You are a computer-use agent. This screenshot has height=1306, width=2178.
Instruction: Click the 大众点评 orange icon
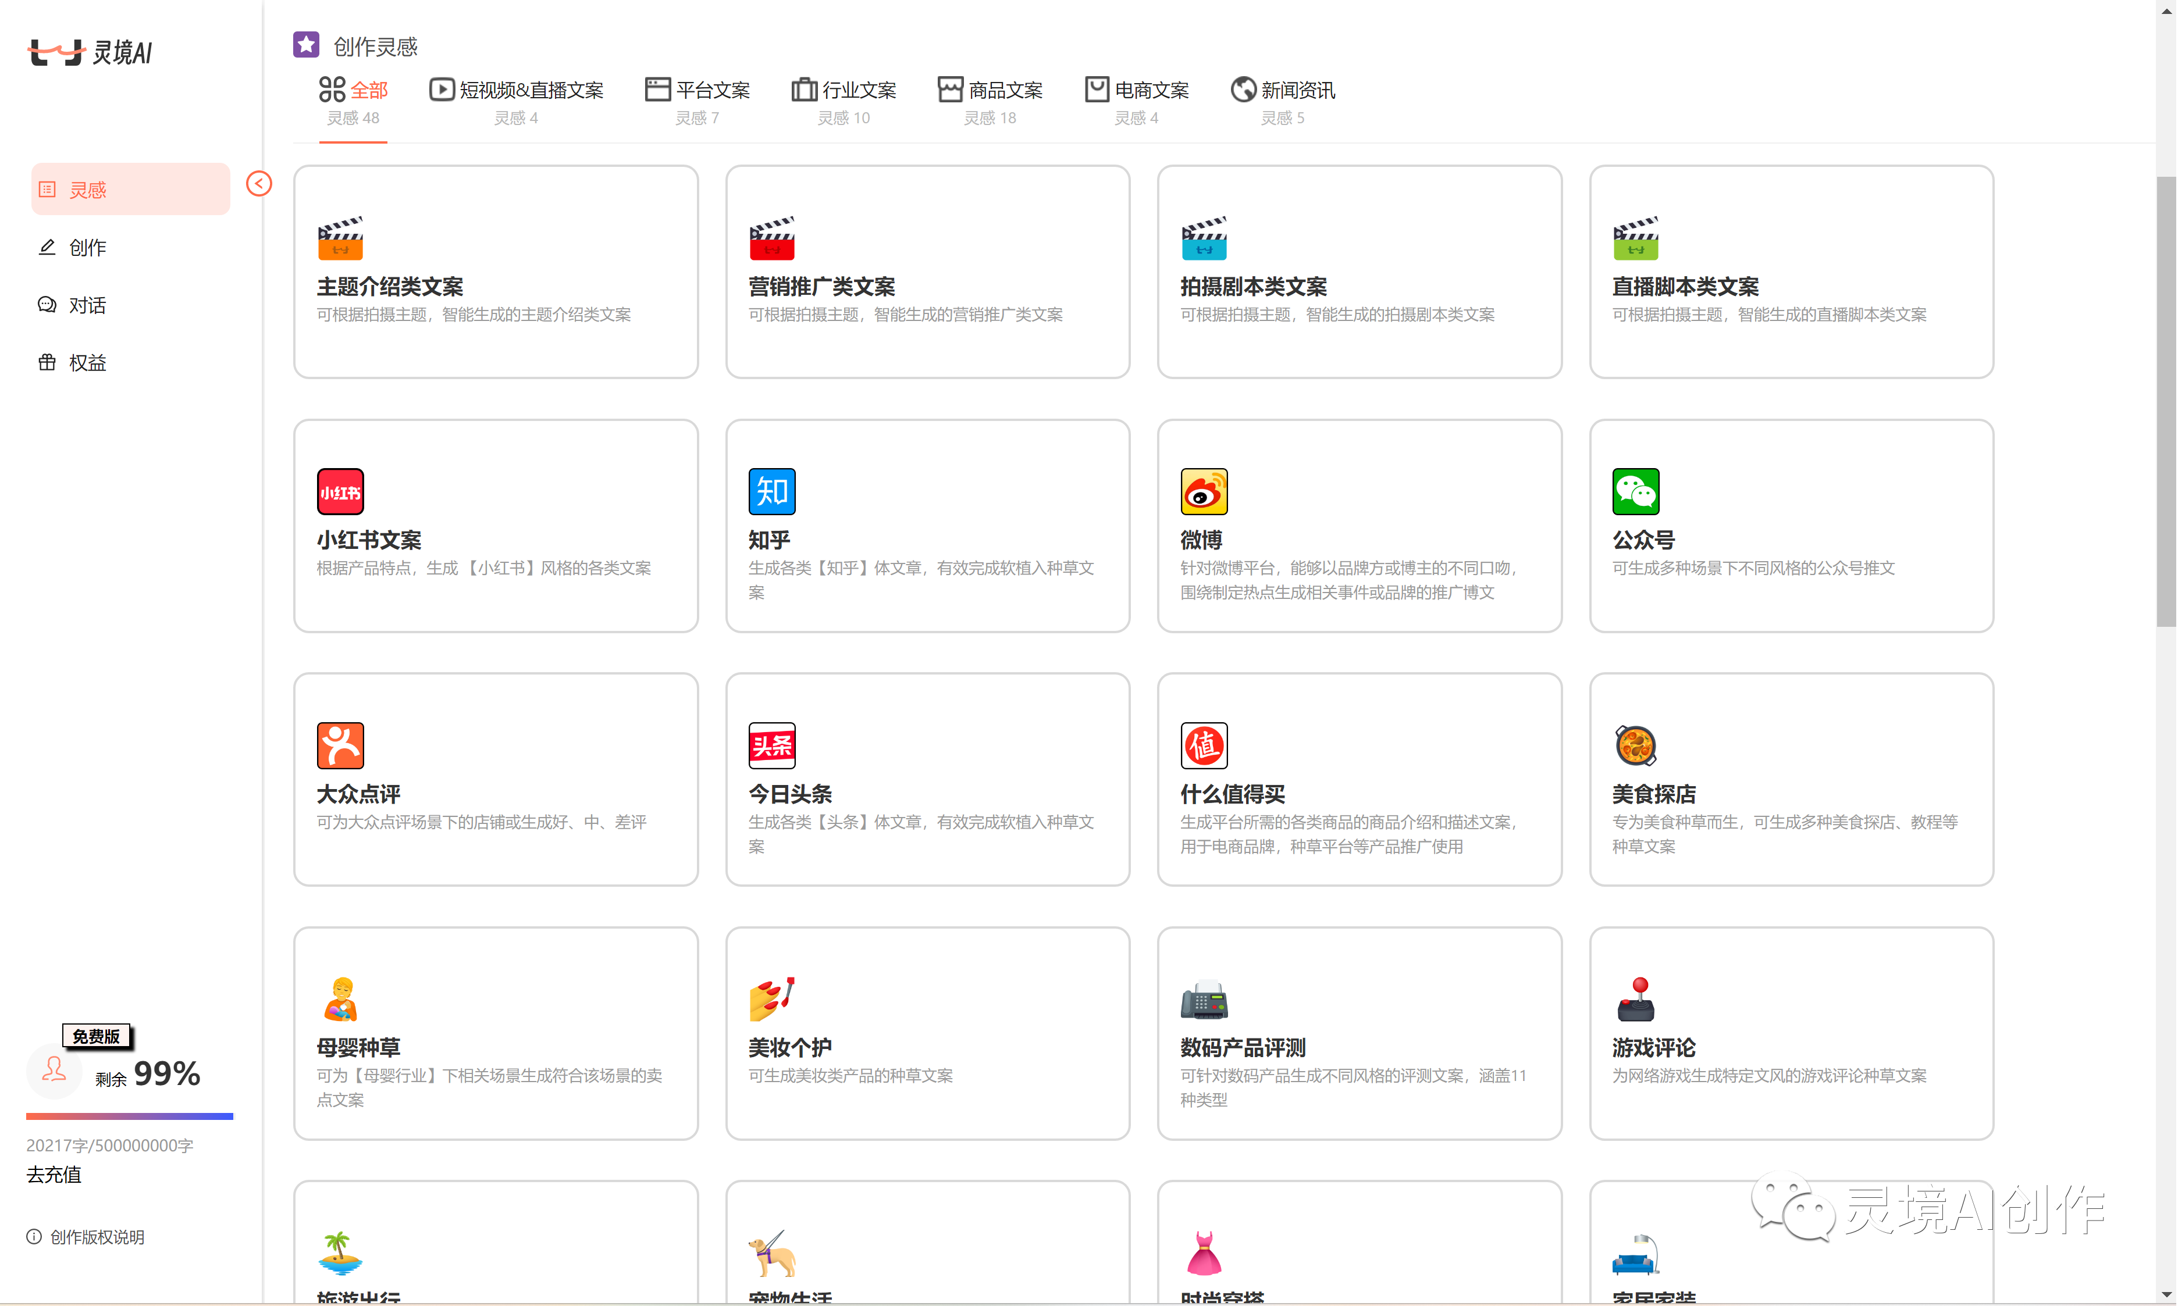tap(341, 745)
